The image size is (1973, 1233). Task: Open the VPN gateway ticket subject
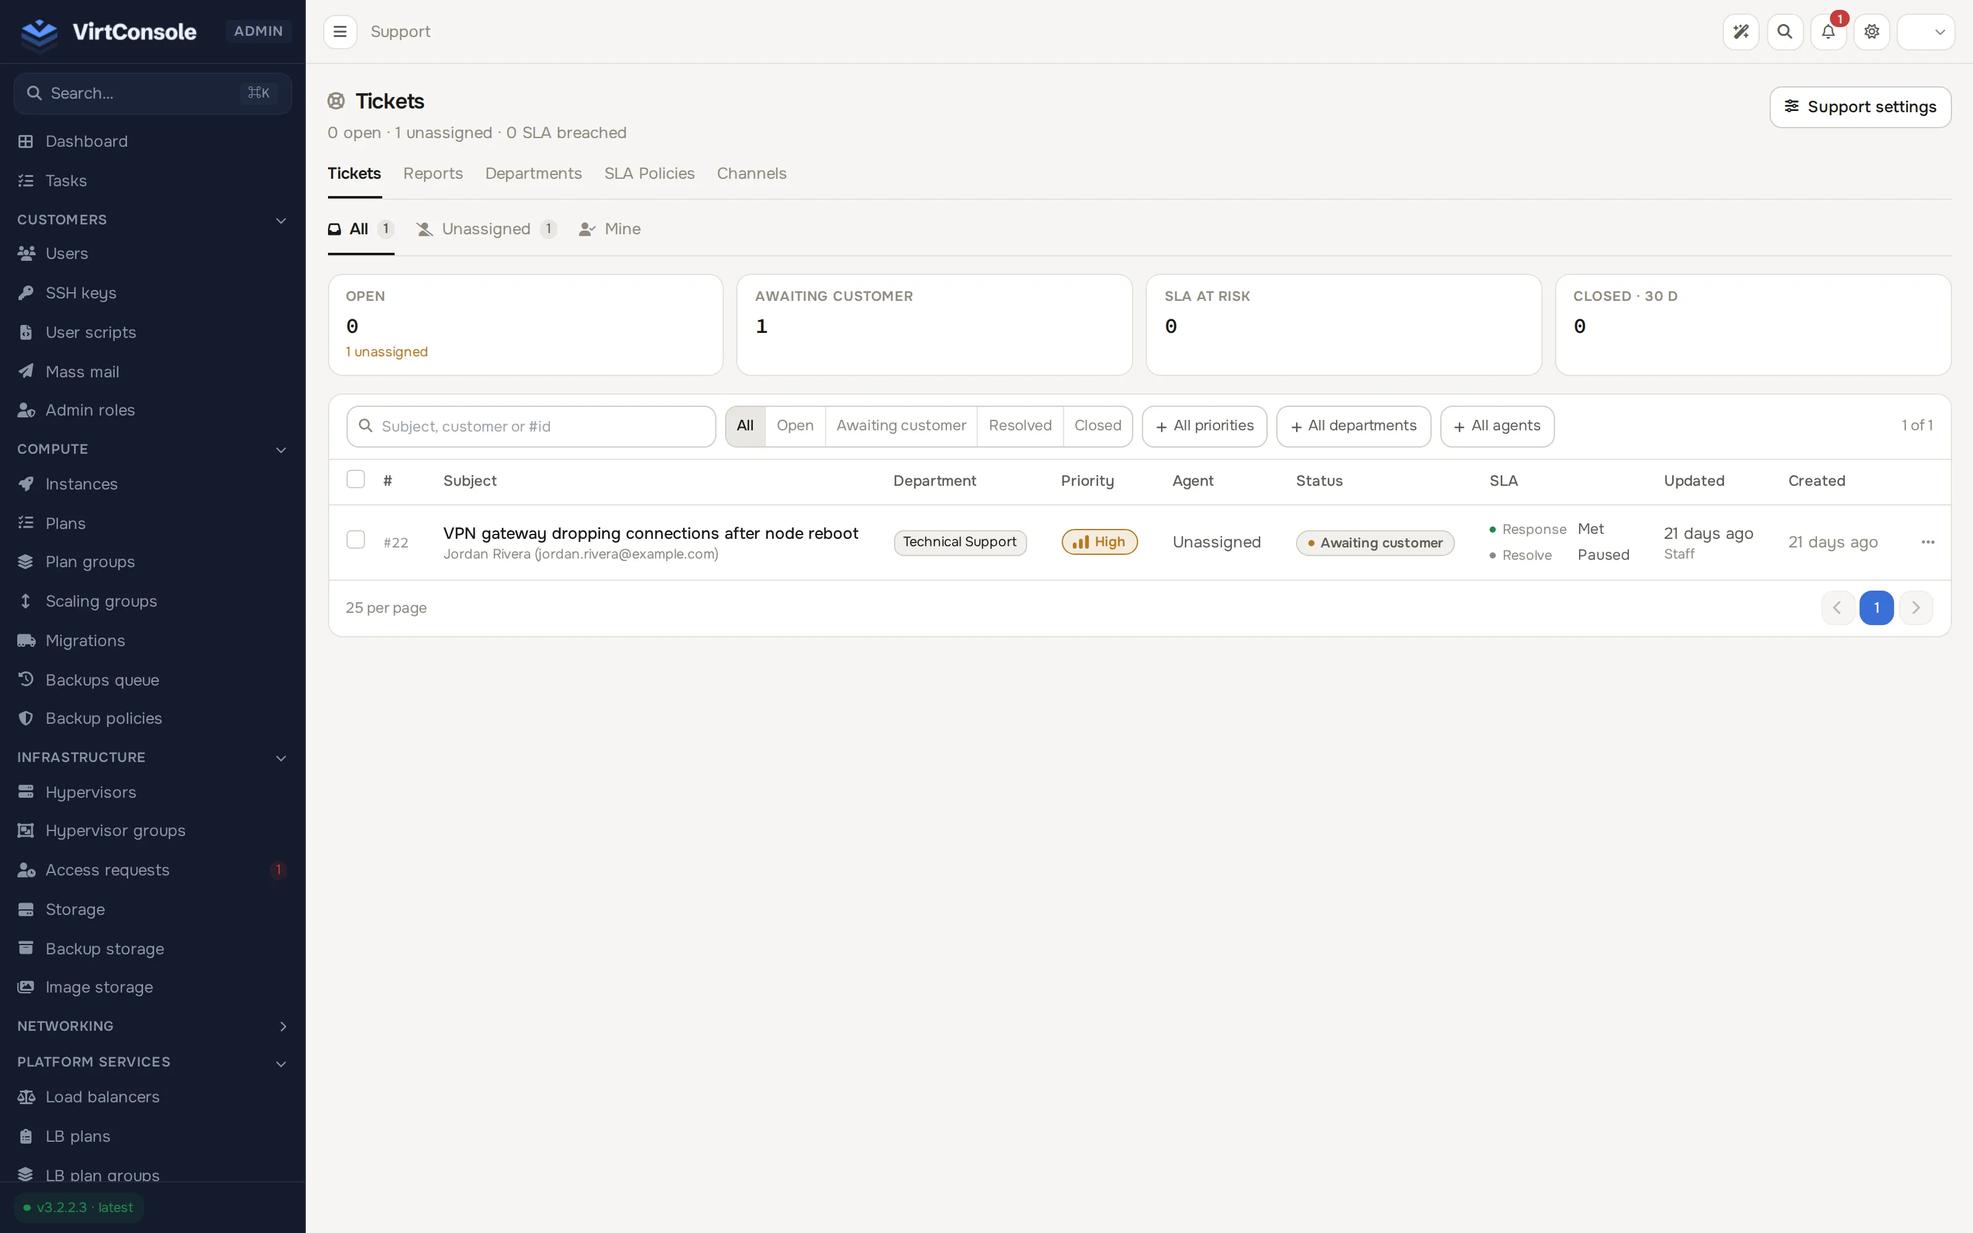[650, 533]
